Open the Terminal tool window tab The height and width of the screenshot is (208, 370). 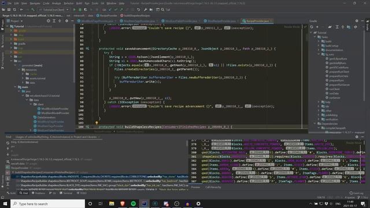point(66,193)
